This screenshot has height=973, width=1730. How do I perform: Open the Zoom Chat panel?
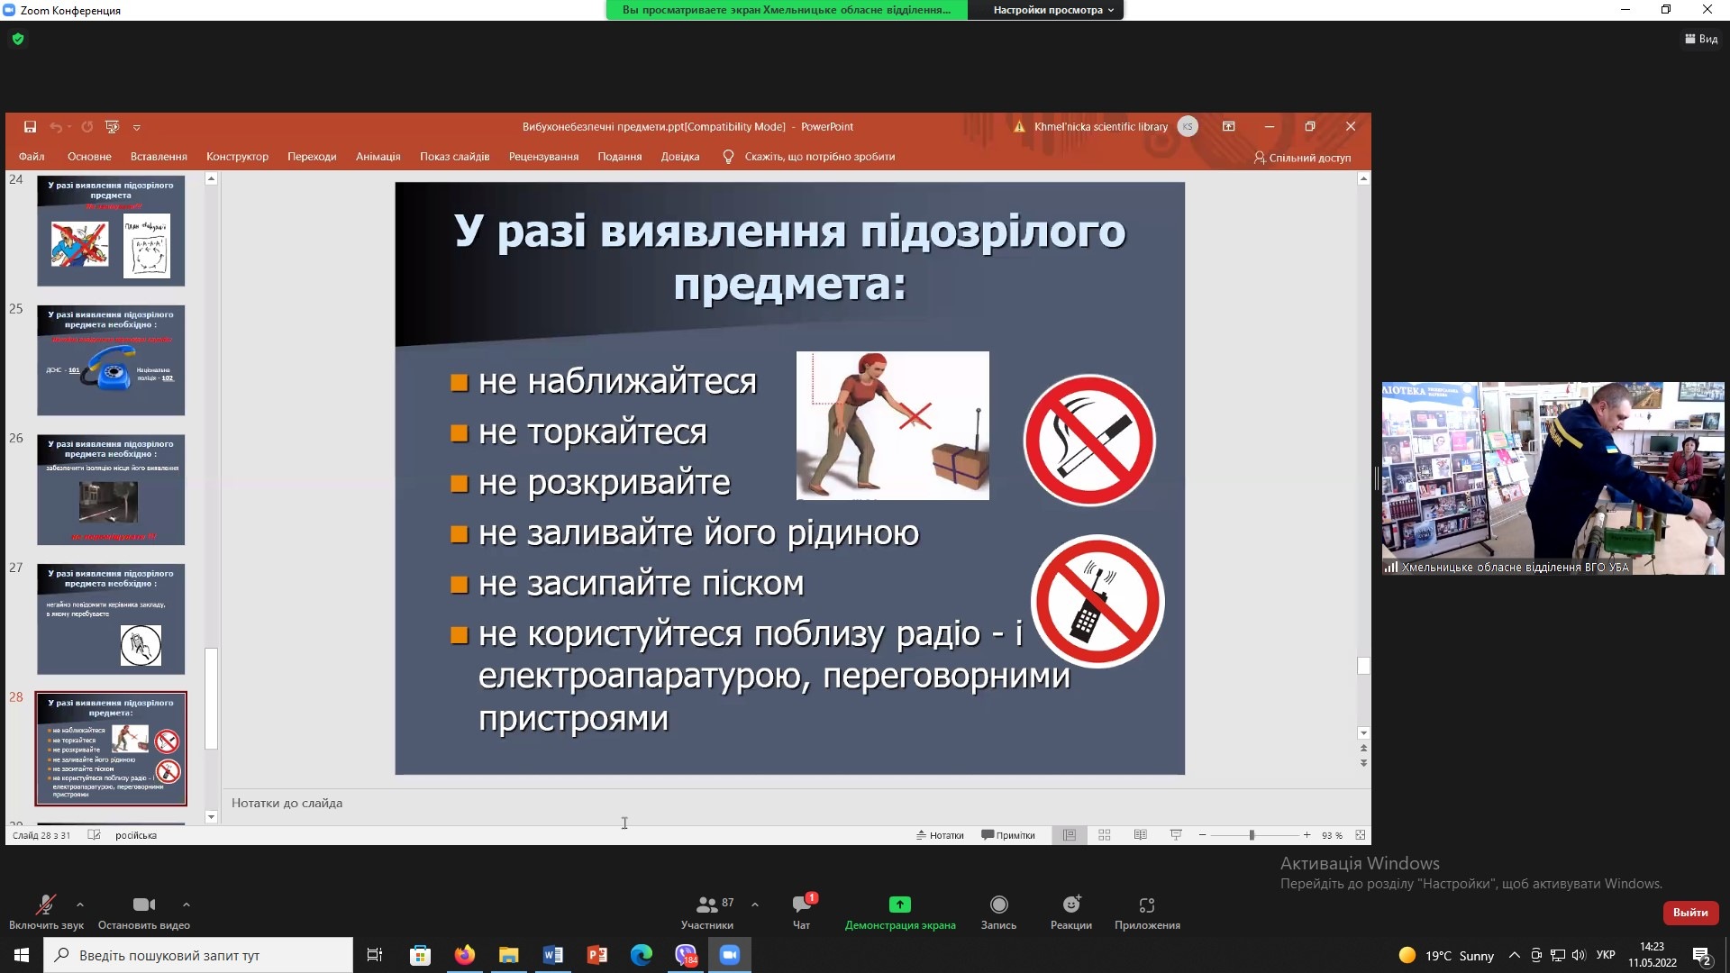point(801,905)
